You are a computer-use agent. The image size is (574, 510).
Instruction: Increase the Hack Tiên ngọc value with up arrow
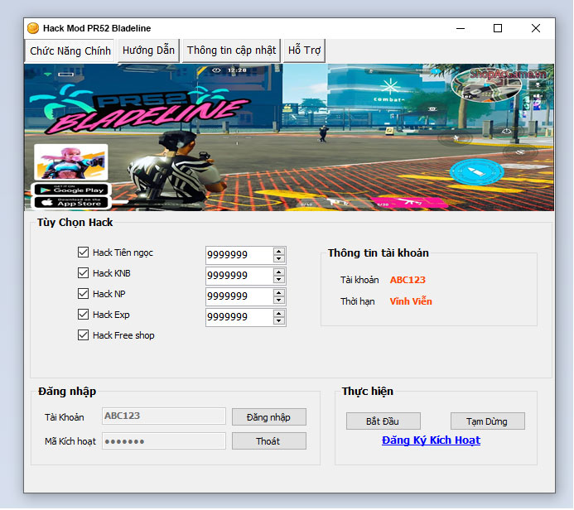pos(279,252)
